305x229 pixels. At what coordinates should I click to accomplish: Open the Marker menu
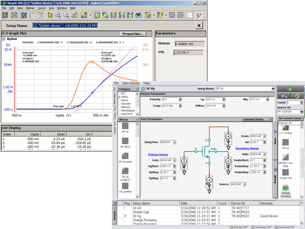tap(30, 8)
